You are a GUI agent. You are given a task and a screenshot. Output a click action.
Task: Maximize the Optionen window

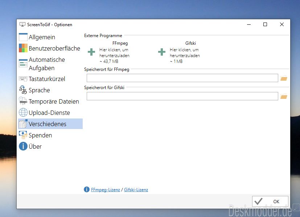point(265,25)
